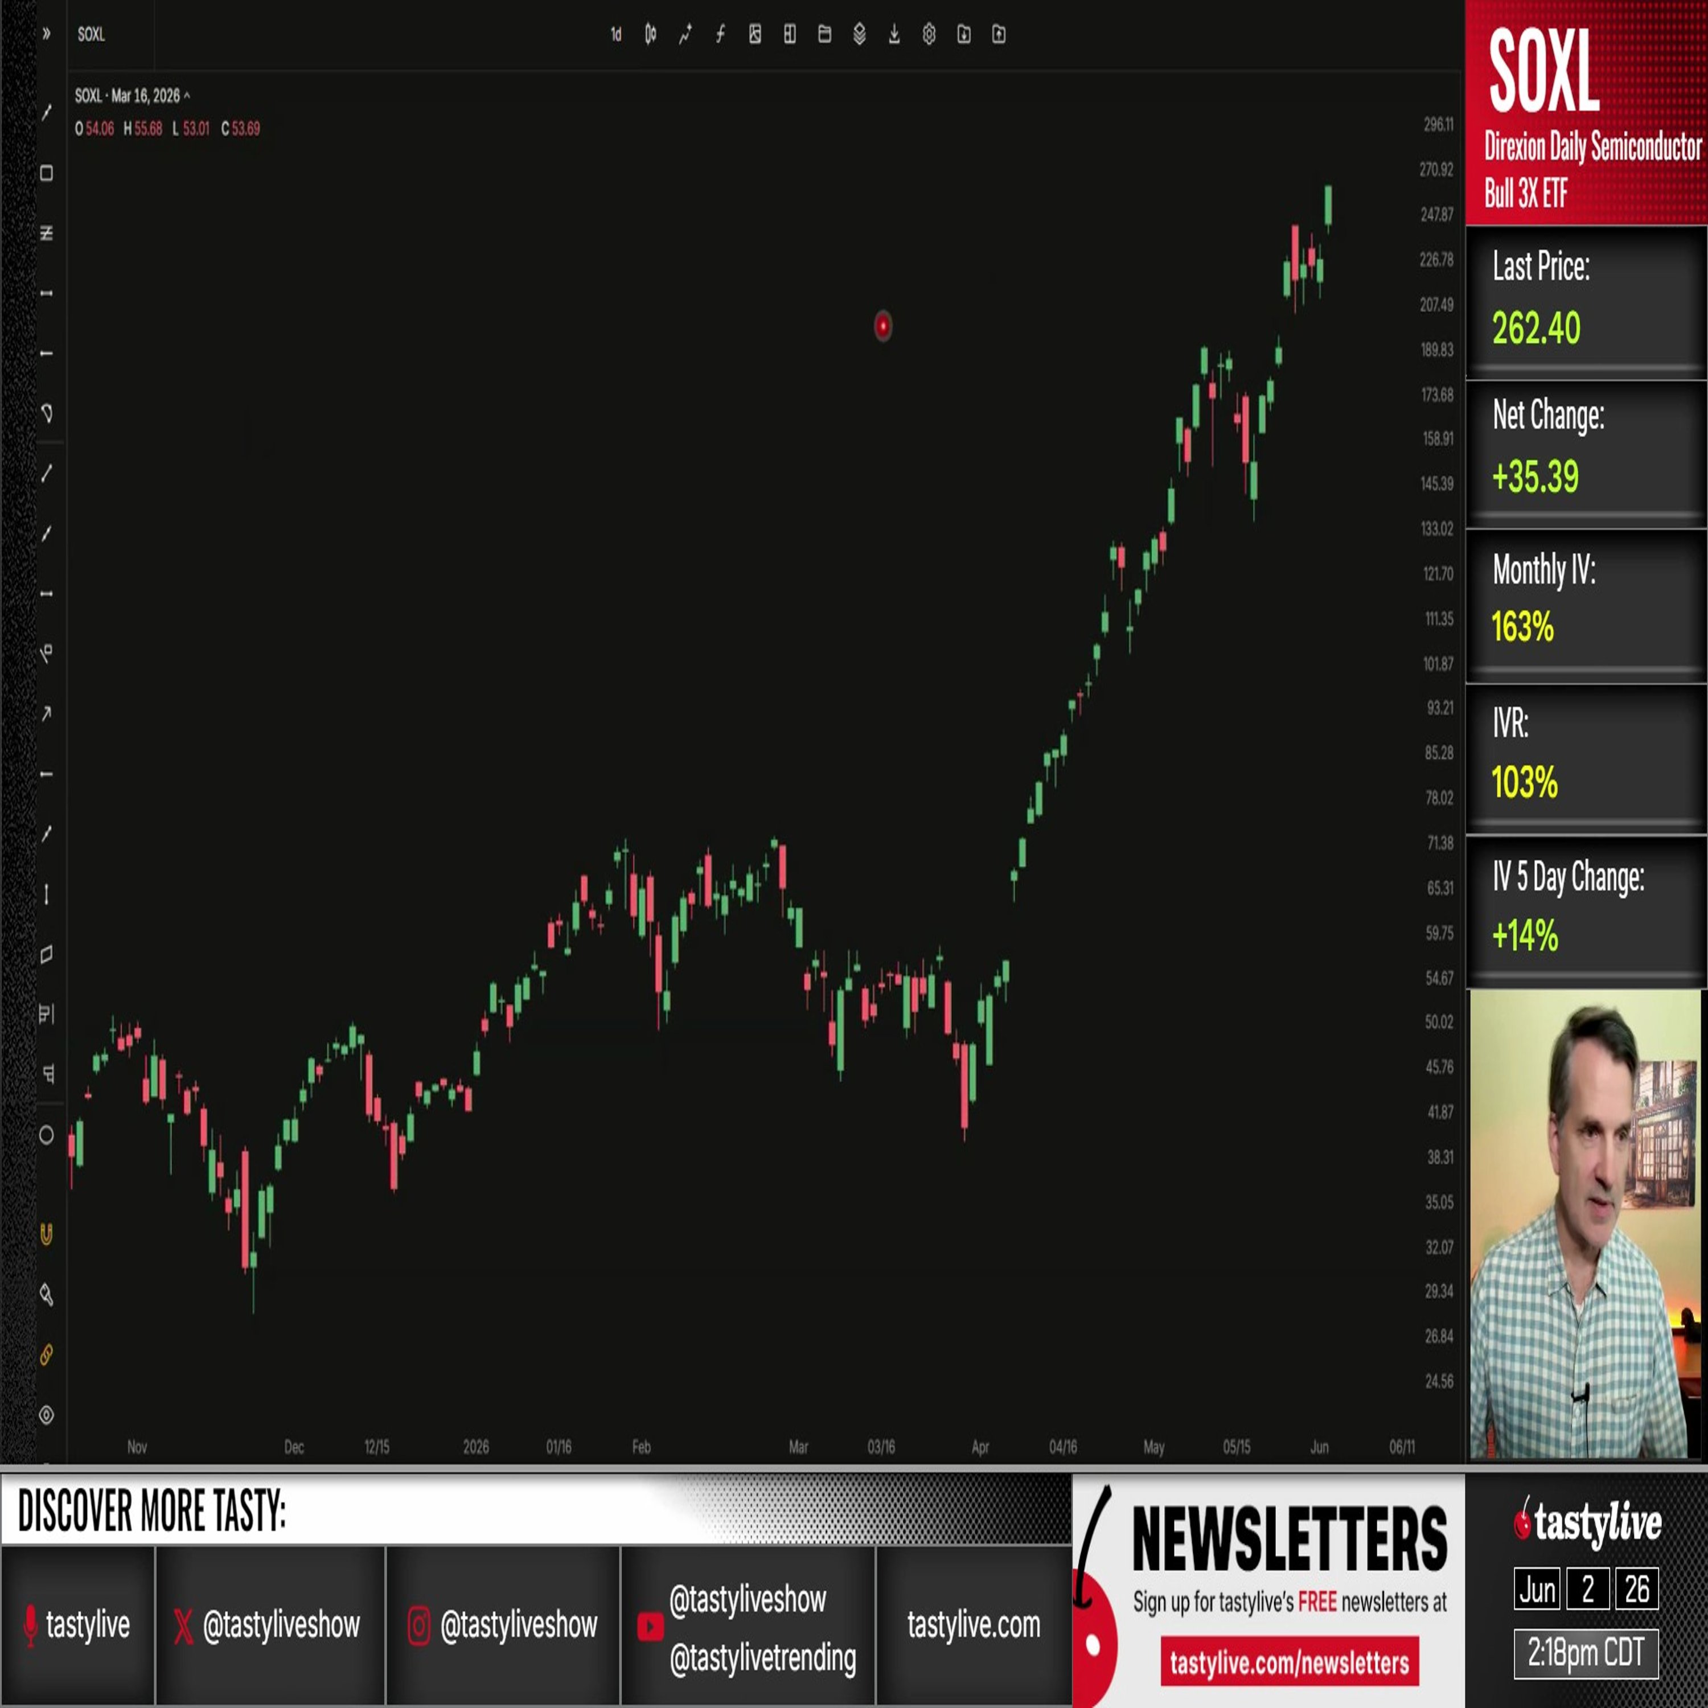Click the open value 54.06
Screen dimensions: 1708x1708
coord(100,129)
